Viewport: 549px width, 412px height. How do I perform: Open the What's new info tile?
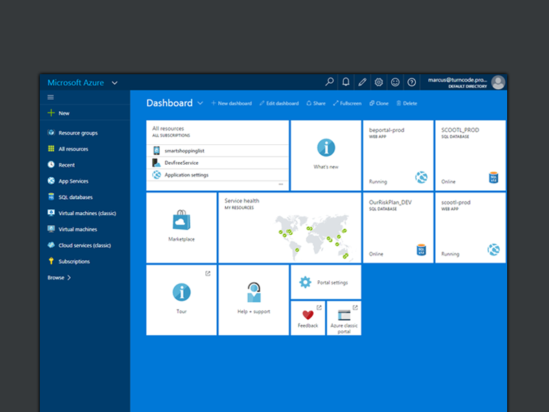pos(326,155)
